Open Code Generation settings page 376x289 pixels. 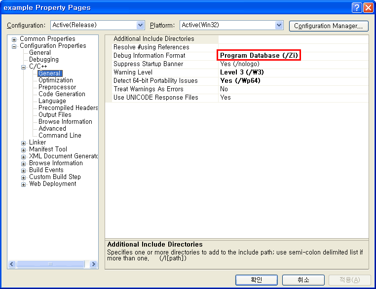point(62,94)
